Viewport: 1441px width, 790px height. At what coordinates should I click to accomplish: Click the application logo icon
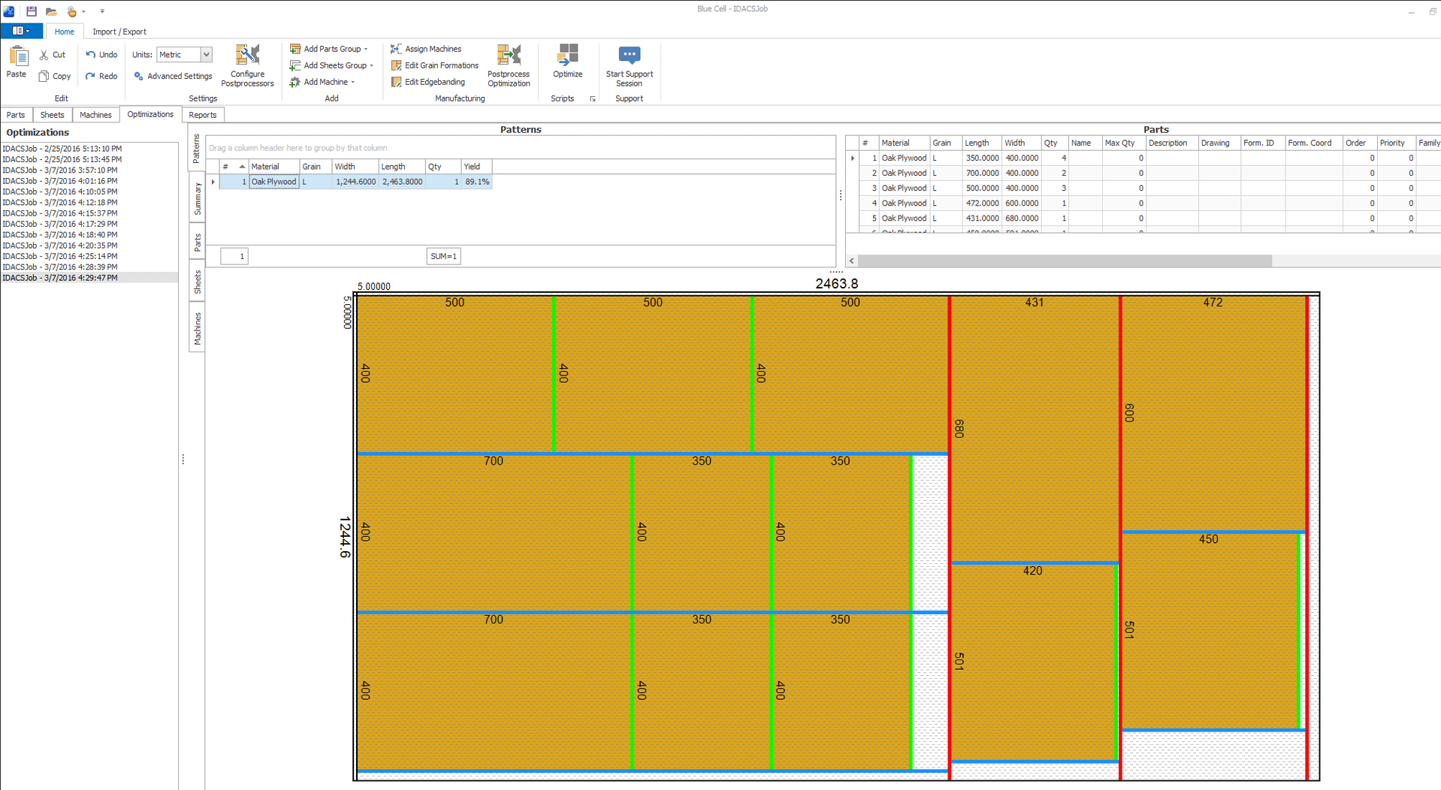tap(9, 11)
